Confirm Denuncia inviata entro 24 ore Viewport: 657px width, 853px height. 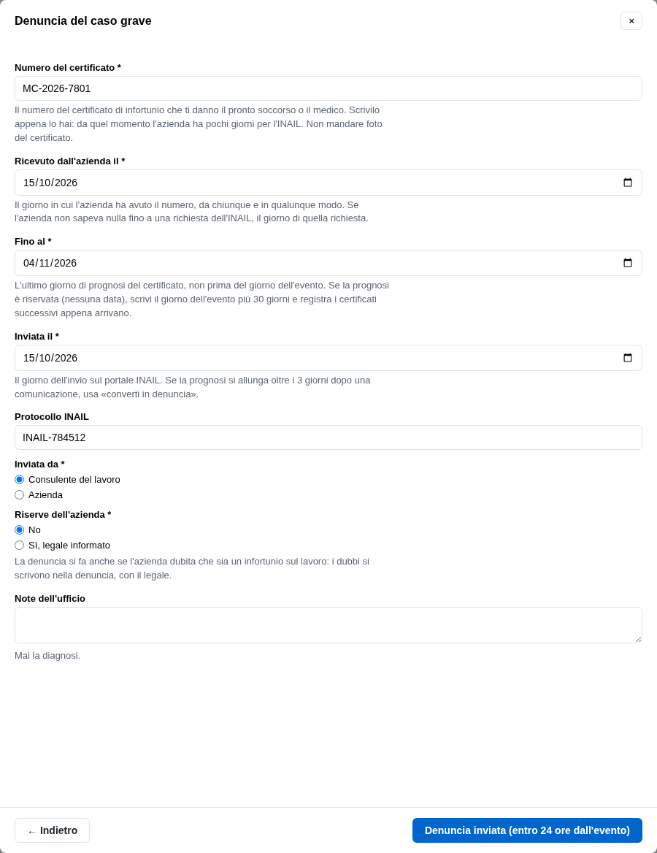(527, 830)
